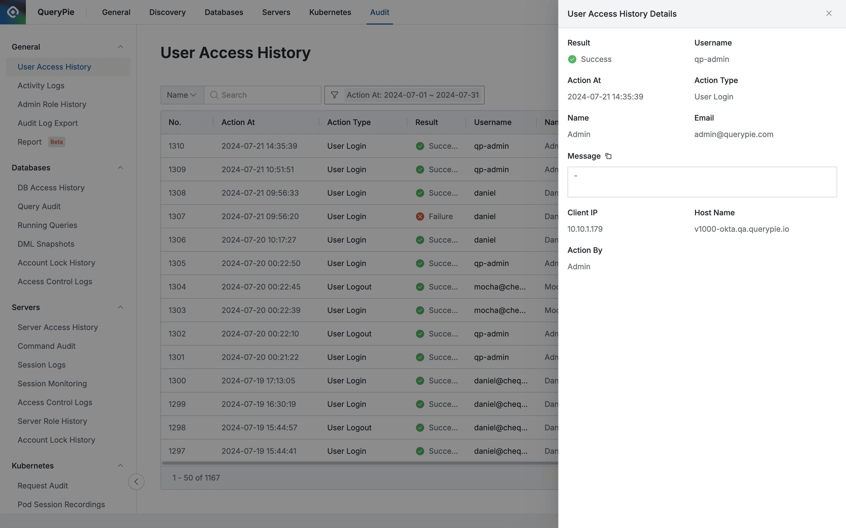
Task: Collapse the General sidebar section
Action: 120,46
